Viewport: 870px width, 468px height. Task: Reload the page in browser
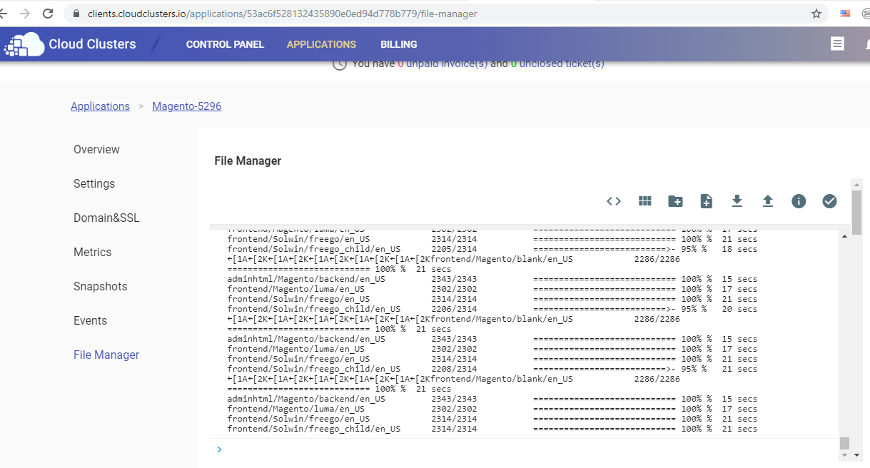point(48,14)
